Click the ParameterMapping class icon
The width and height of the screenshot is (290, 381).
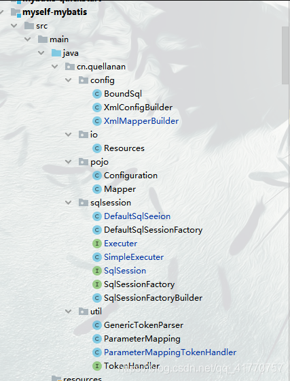pyautogui.click(x=97, y=339)
